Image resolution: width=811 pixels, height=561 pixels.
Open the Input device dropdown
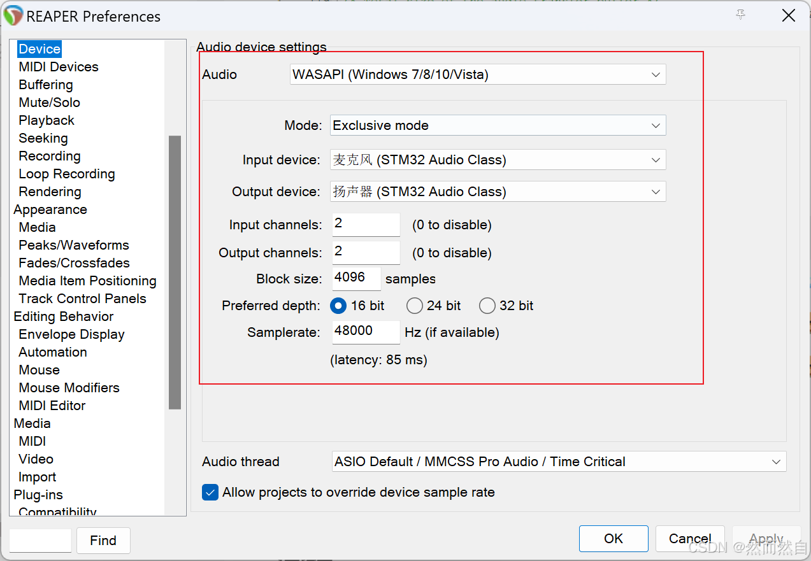pyautogui.click(x=498, y=160)
